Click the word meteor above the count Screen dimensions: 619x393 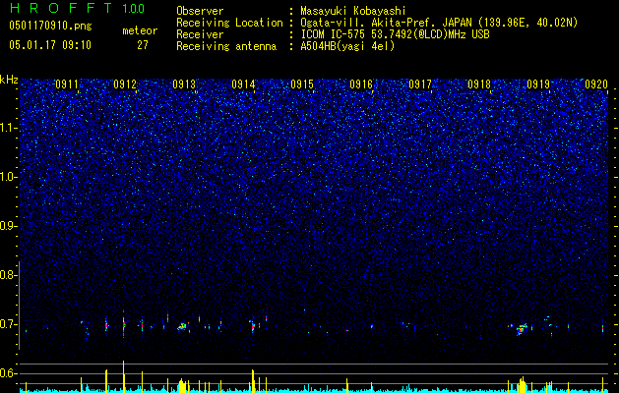pyautogui.click(x=140, y=30)
